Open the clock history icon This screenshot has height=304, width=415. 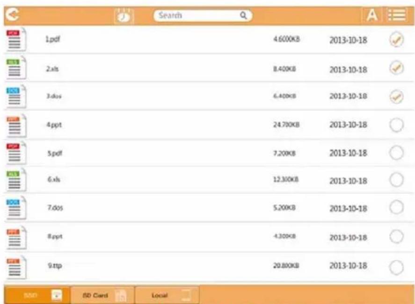pyautogui.click(x=124, y=16)
